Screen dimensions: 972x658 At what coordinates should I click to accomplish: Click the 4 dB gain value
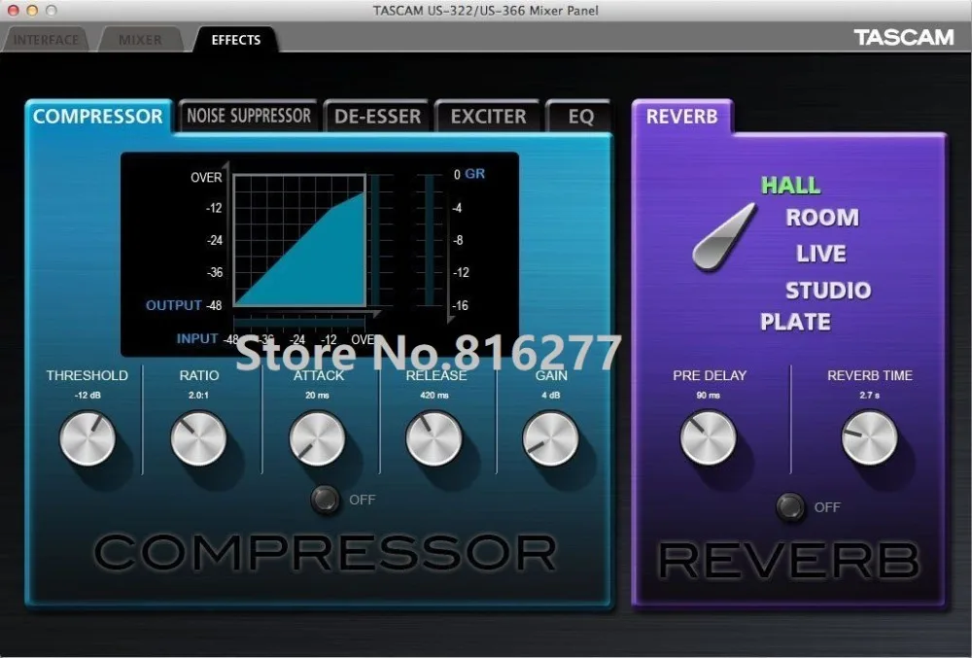click(550, 396)
